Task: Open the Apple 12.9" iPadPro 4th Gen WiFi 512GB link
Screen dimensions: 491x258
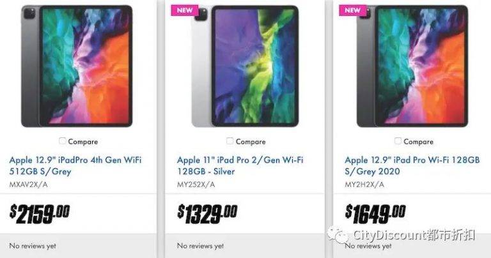Action: [x=75, y=166]
